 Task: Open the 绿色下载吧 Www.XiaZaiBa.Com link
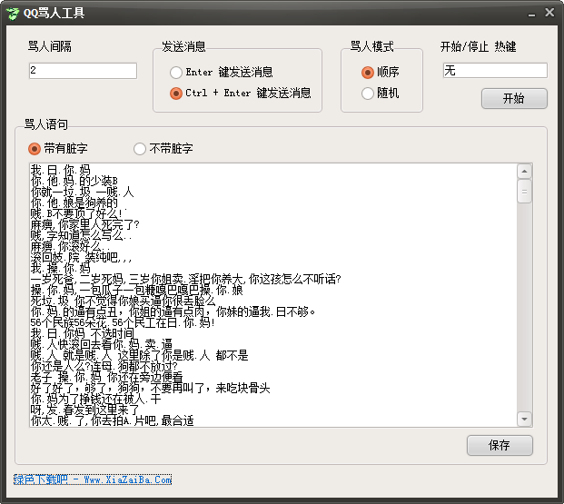93,479
